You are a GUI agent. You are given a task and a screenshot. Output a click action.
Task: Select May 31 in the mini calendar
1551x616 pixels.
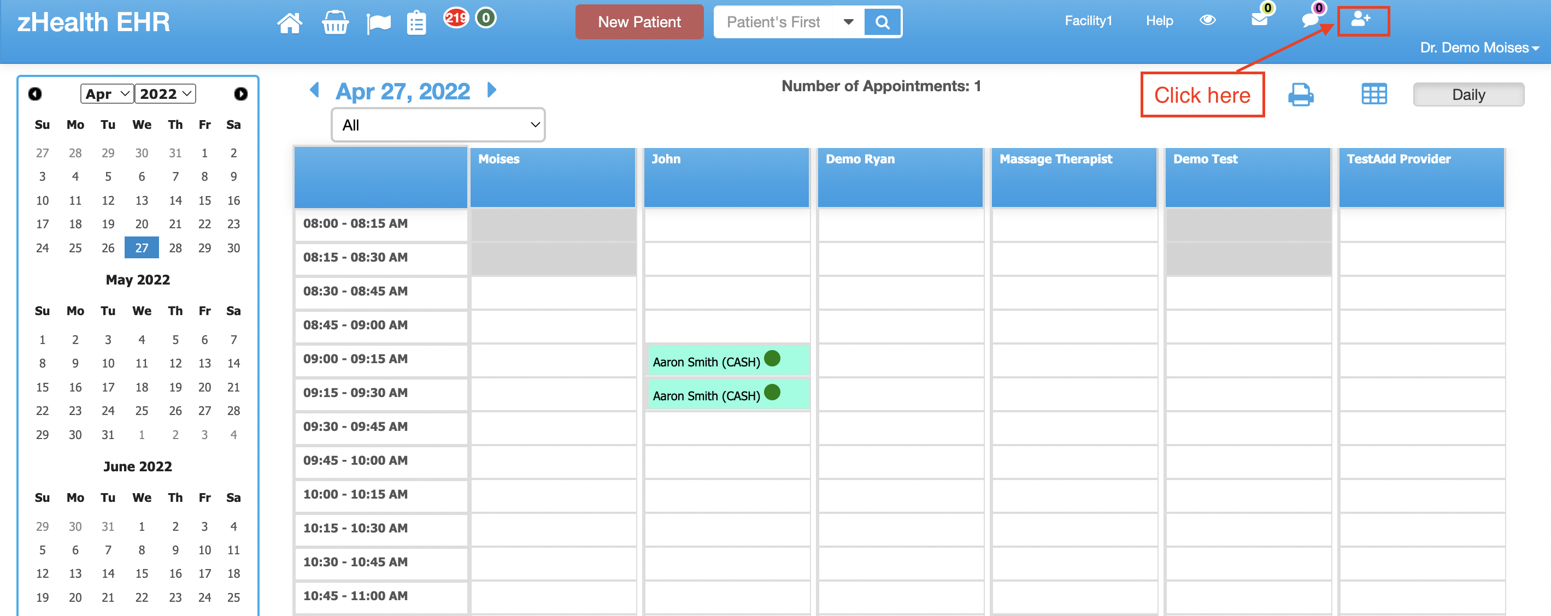point(108,434)
